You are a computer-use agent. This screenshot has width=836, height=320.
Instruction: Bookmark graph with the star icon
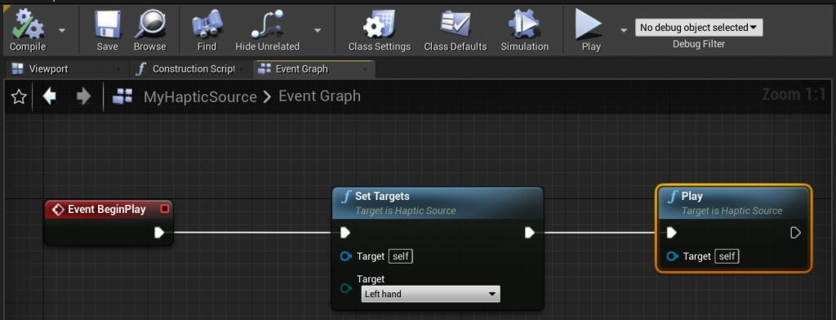19,96
